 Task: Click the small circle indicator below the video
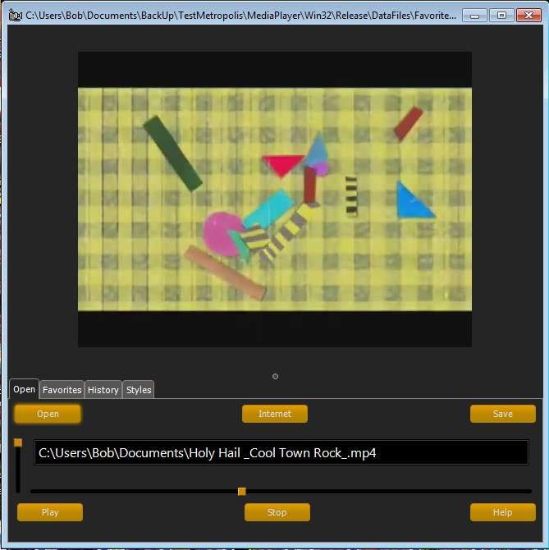point(275,376)
